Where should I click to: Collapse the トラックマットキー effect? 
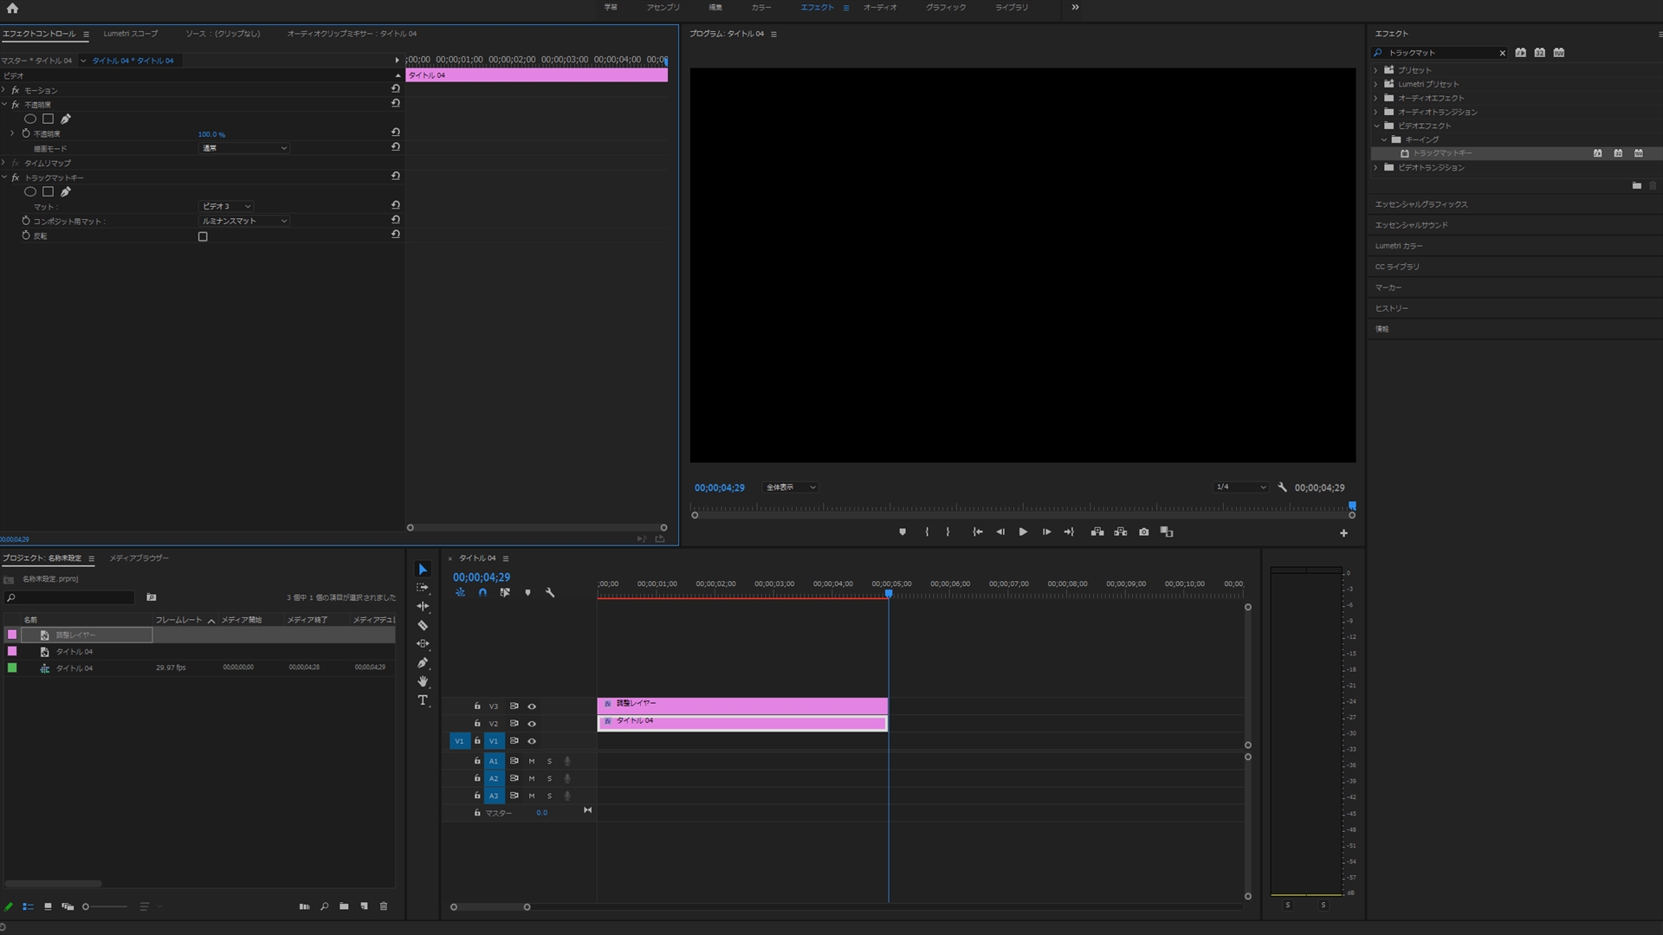click(4, 177)
